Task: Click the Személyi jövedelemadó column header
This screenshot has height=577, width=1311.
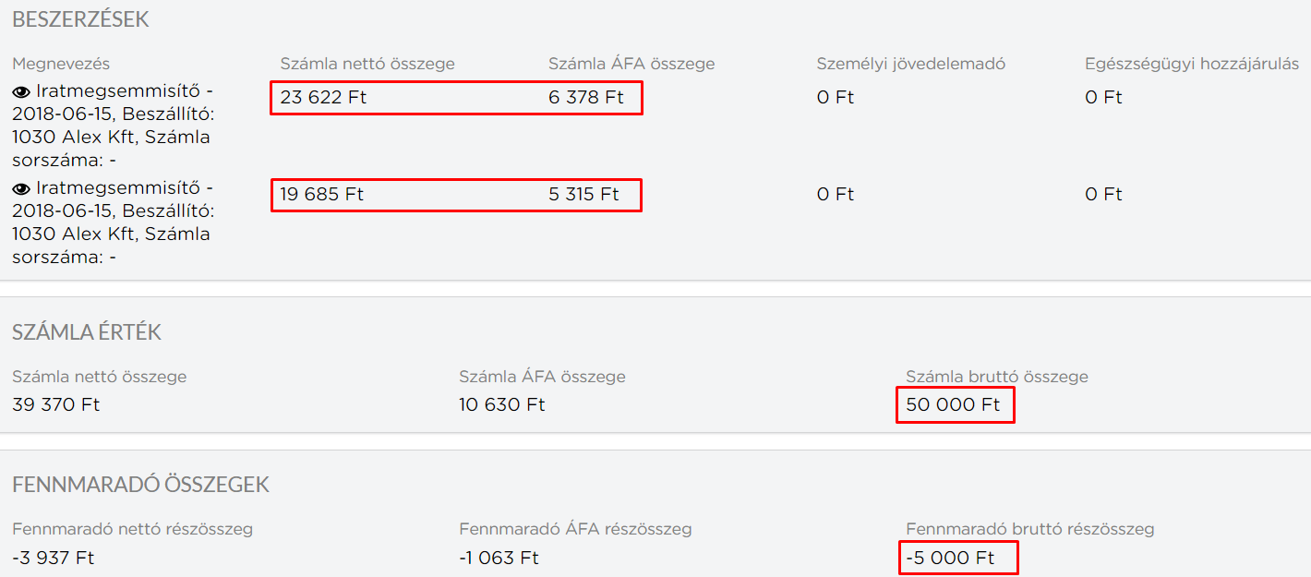Action: click(910, 64)
